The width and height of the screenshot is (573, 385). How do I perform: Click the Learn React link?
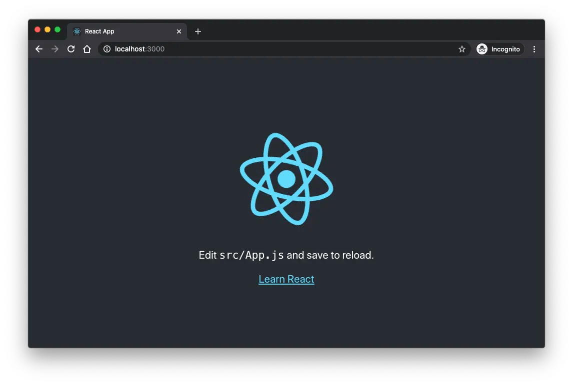[286, 279]
